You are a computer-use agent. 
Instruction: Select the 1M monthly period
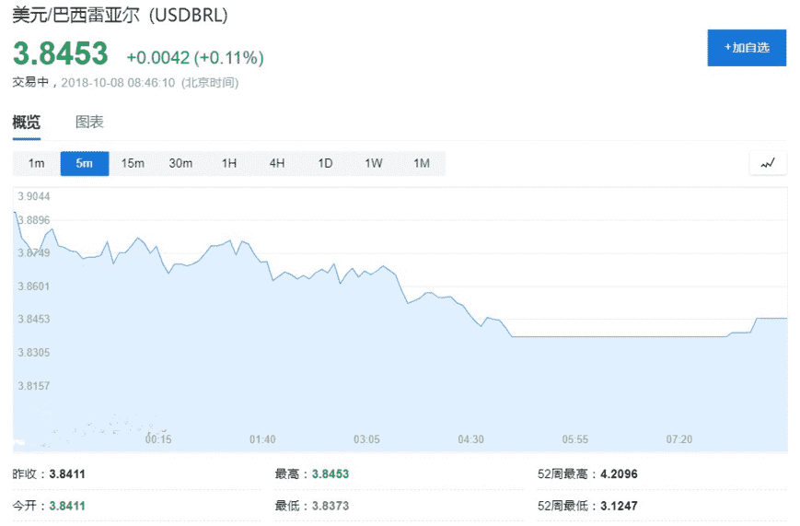coord(422,164)
